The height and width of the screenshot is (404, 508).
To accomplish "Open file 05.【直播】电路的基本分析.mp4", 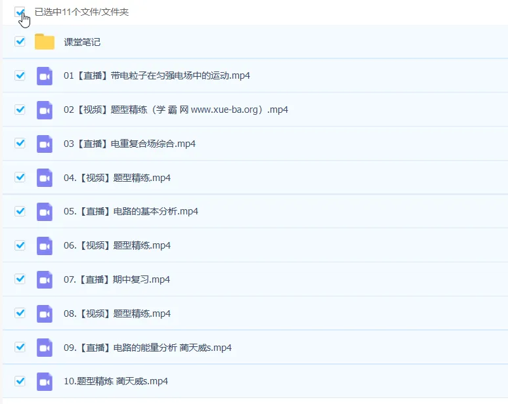I will click(131, 211).
